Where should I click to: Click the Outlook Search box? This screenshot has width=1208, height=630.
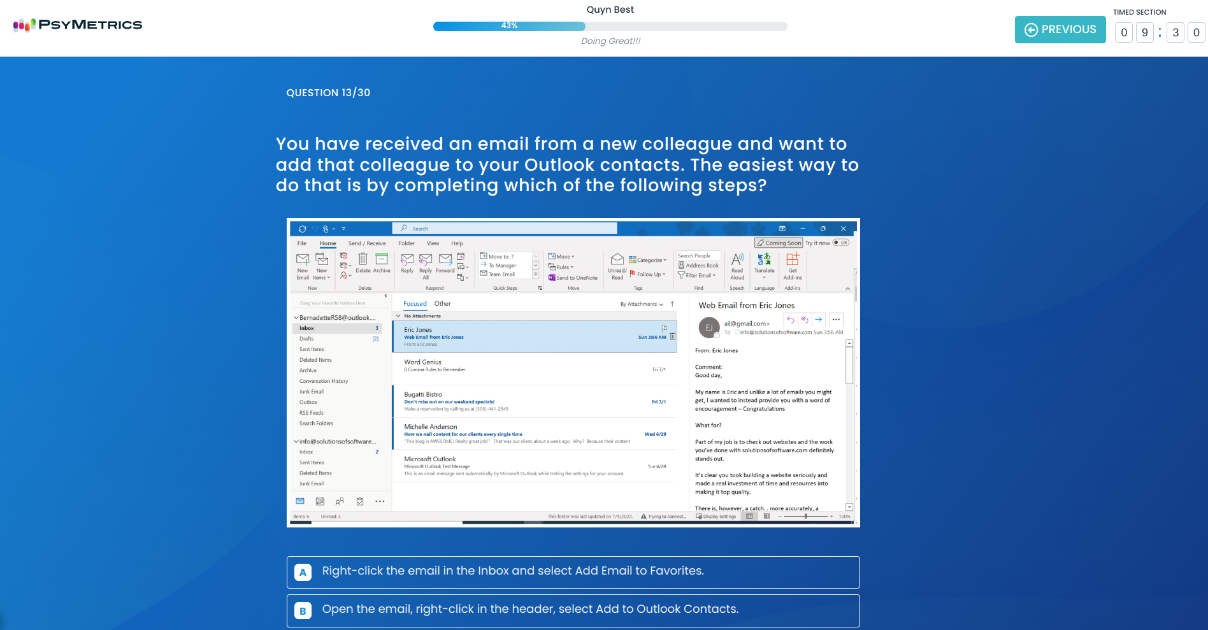click(505, 229)
